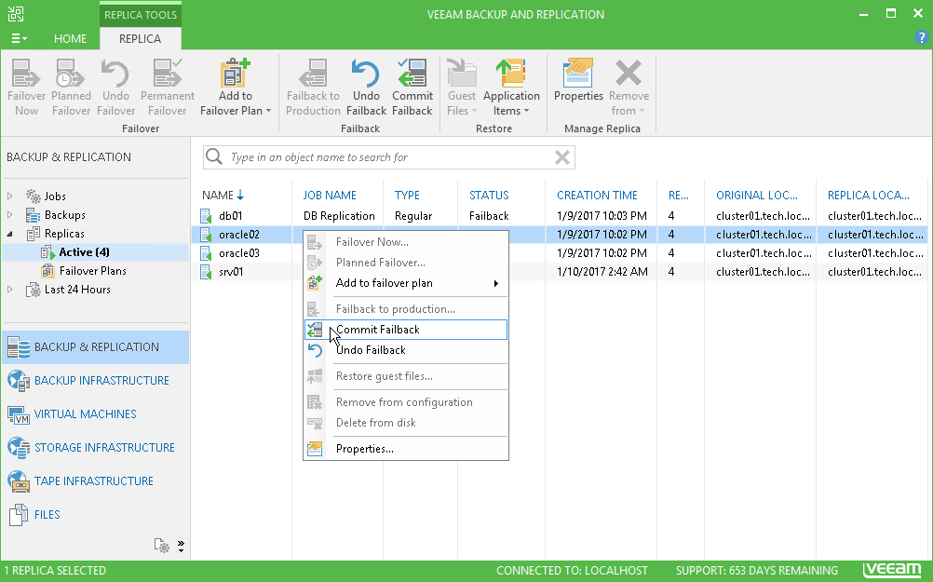Click the Veeam icon in title bar

16,14
